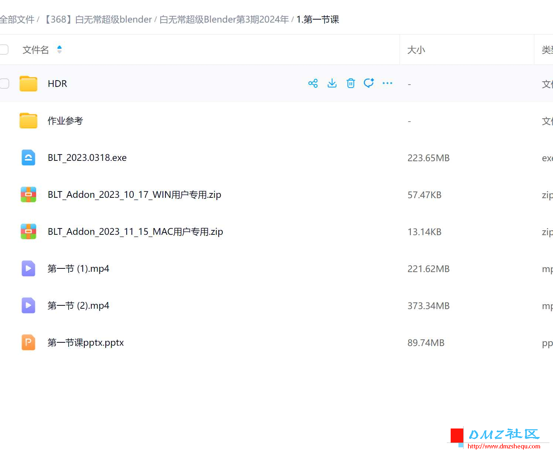This screenshot has width=553, height=454.
Task: Click size value 57.47KB
Action: tap(424, 195)
